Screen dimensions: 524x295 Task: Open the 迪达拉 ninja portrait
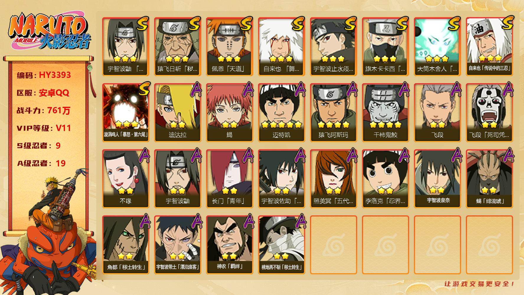point(177,113)
